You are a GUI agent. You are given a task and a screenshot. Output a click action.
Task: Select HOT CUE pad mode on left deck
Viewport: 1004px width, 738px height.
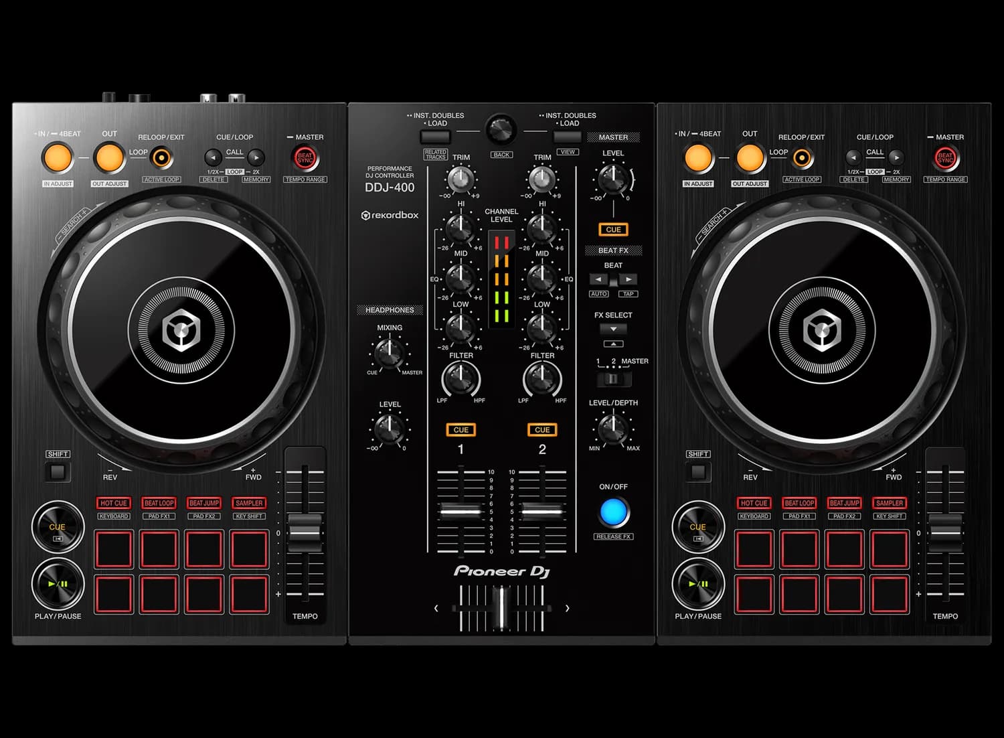click(x=114, y=503)
